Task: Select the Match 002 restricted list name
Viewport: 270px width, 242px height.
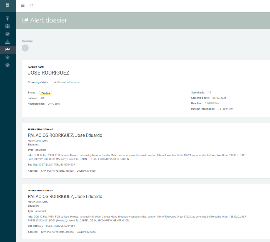Action: [x=65, y=196]
